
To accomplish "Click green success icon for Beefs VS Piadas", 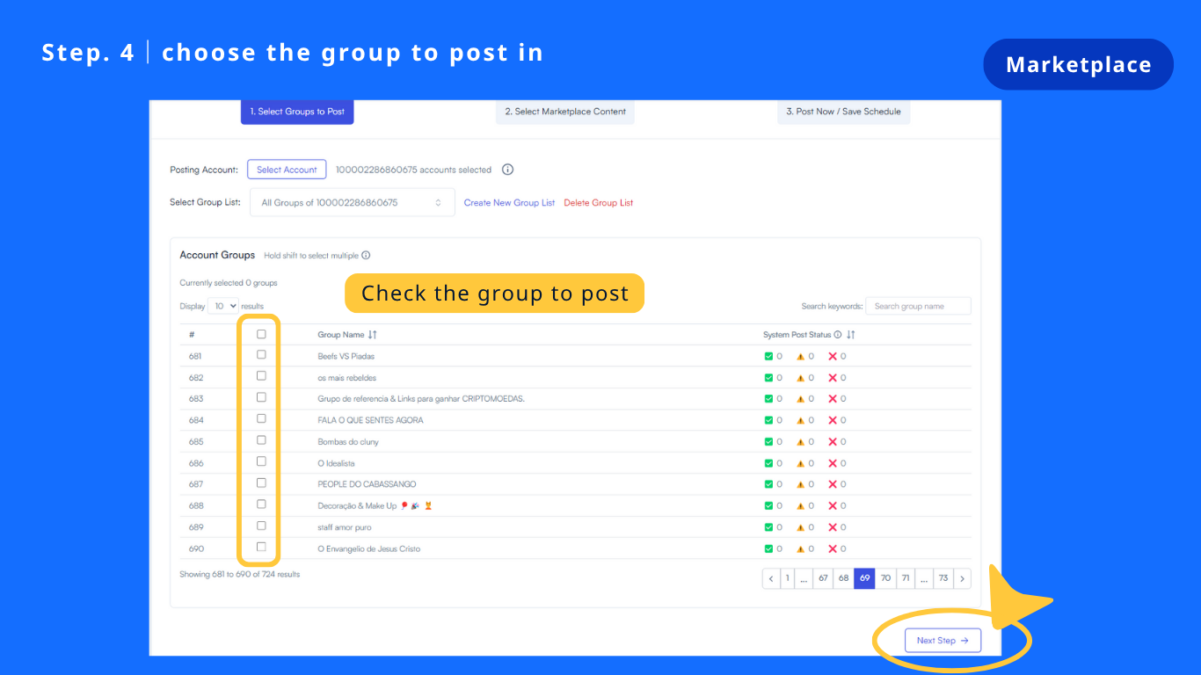I will (768, 356).
